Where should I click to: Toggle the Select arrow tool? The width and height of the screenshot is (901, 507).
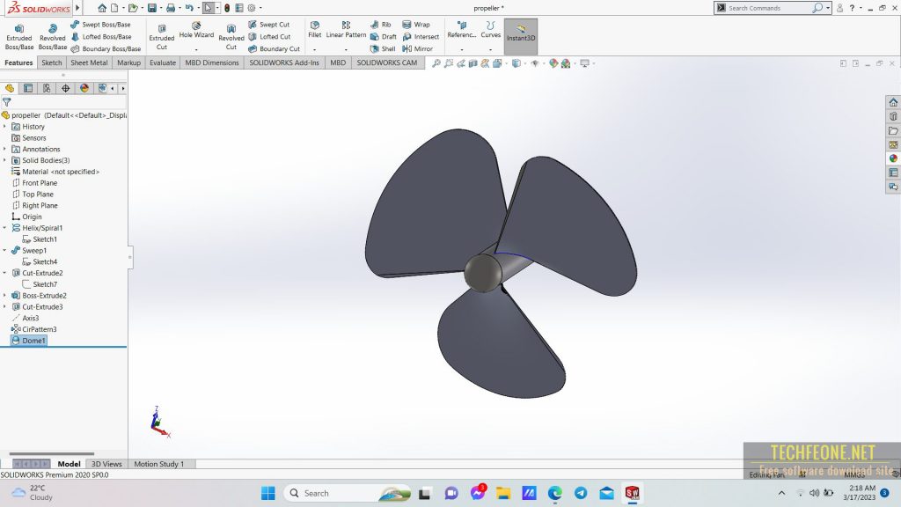(x=208, y=8)
